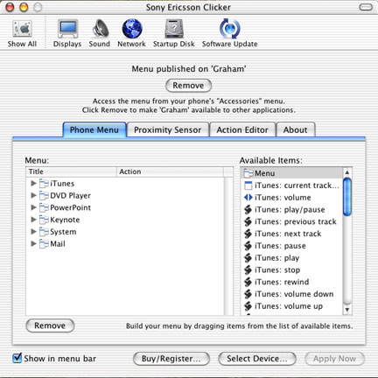Open the Sound preference icon

click(x=101, y=29)
